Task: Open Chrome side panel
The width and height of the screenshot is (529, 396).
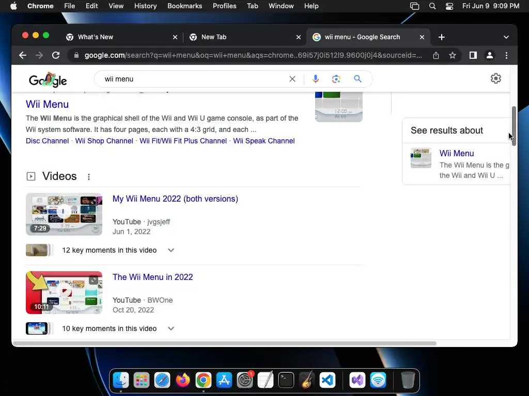Action: coord(473,55)
